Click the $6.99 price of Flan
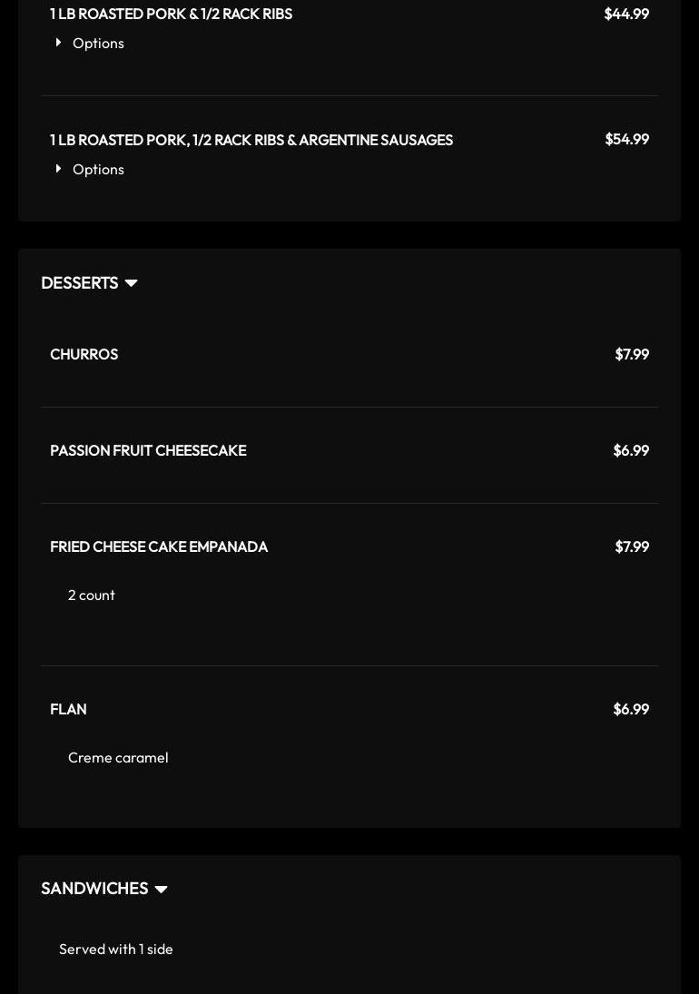699x994 pixels. 631,709
